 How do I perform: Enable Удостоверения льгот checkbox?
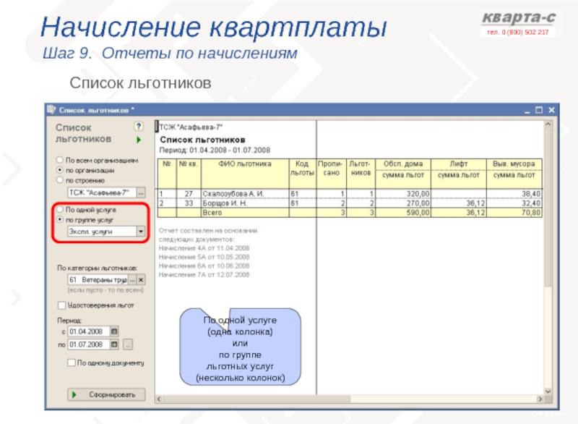[x=62, y=305]
